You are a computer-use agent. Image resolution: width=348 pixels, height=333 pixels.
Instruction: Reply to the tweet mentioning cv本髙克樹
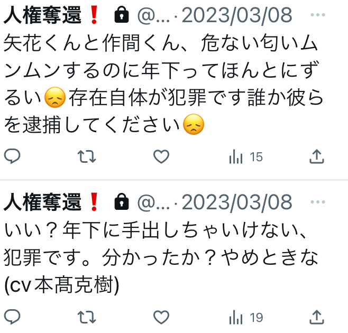[x=12, y=317]
